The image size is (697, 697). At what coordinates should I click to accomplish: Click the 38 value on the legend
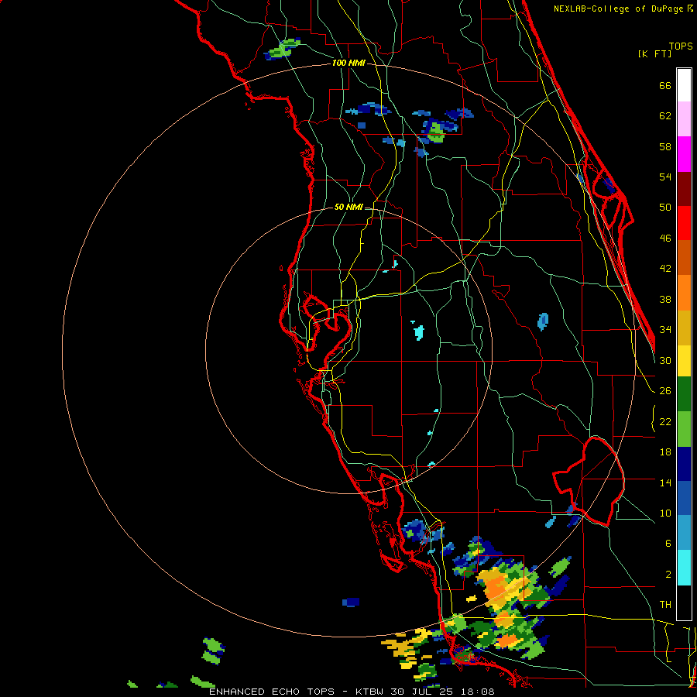(x=665, y=299)
